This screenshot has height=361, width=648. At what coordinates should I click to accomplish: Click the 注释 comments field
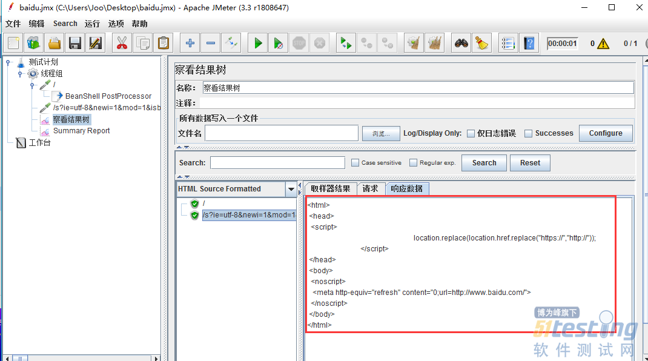[417, 103]
